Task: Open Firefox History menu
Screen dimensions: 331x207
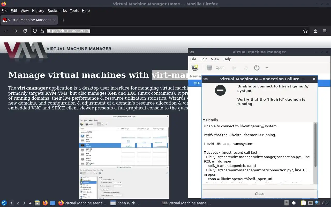Action: (x=38, y=11)
